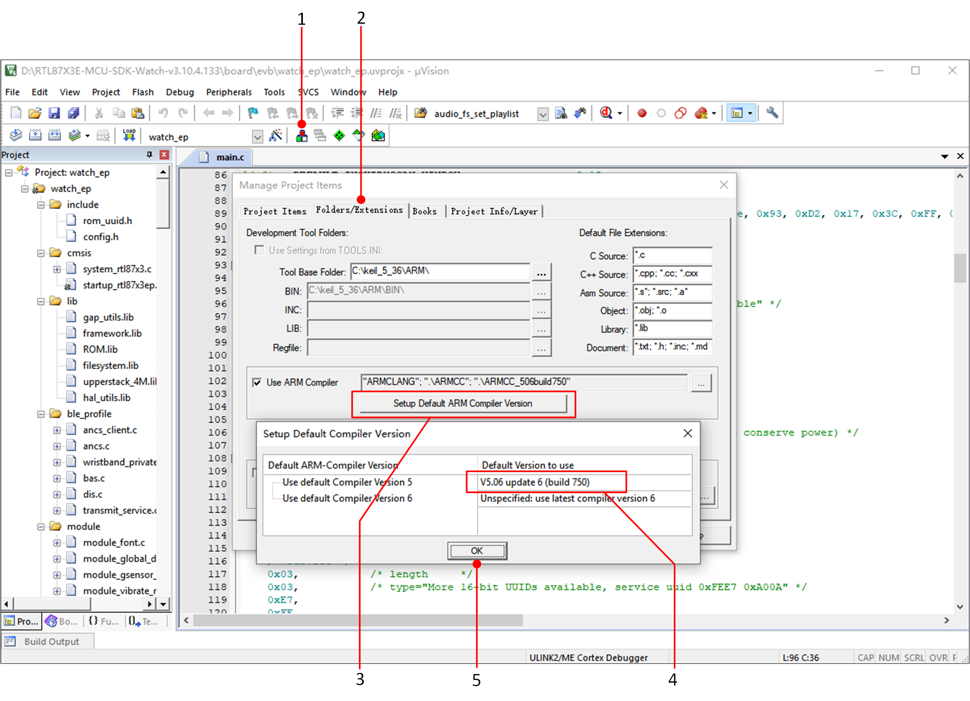Open the watch_ep target dropdown
The height and width of the screenshot is (701, 970).
[257, 137]
